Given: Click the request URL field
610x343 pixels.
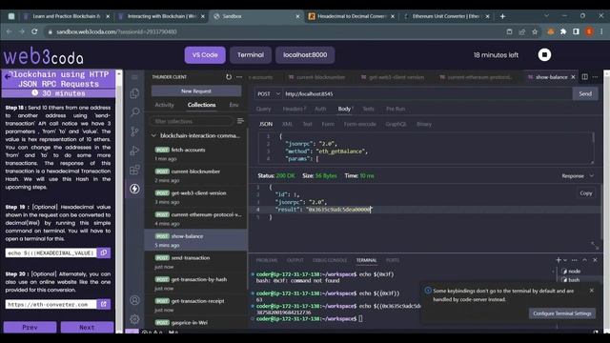Looking at the screenshot, I should point(427,93).
